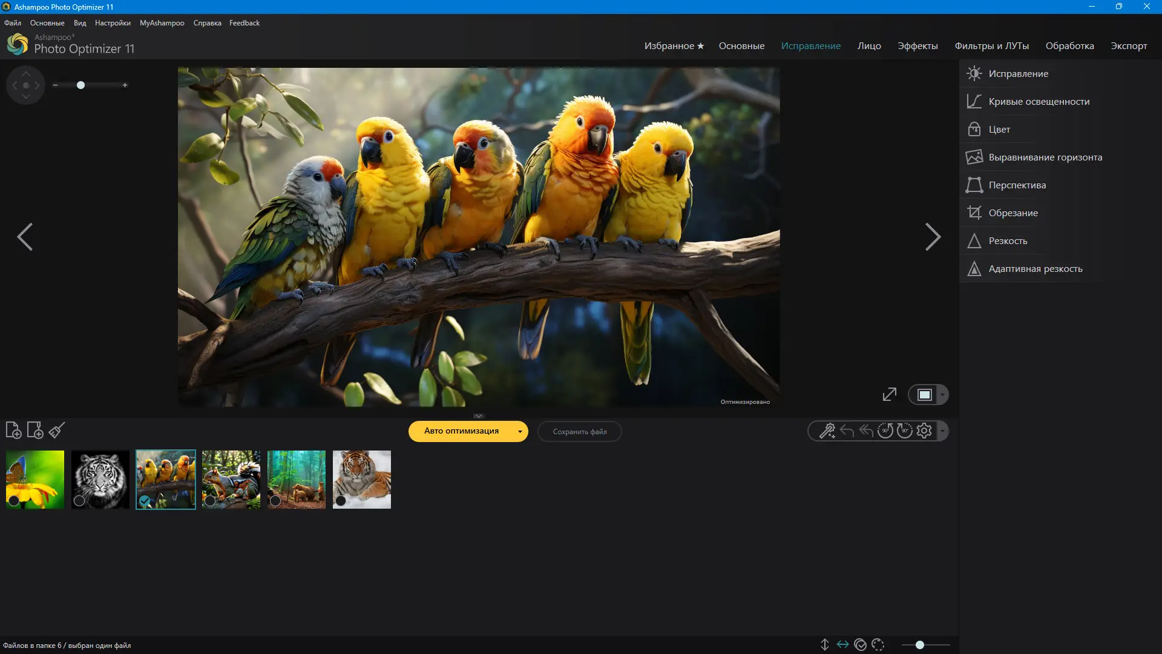This screenshot has height=654, width=1162.
Task: Uncheck the parrots thumbnail checkbox
Action: click(145, 501)
